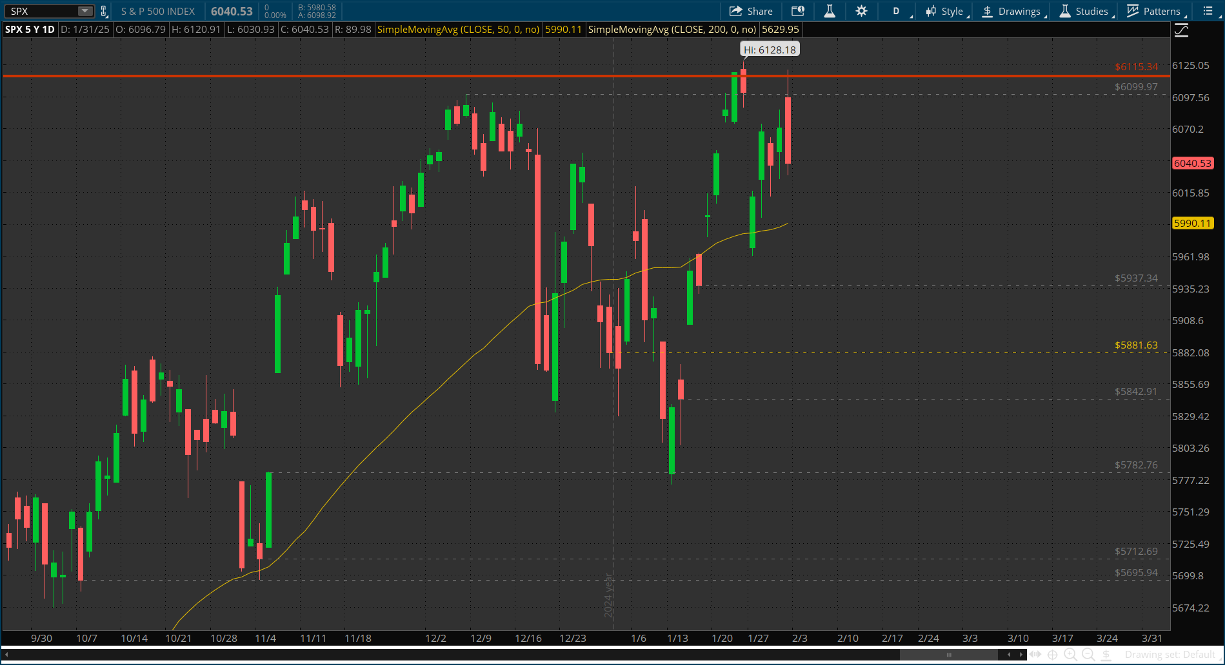Image resolution: width=1225 pixels, height=665 pixels.
Task: Select the dashed price level $5842.91
Action: [1136, 392]
